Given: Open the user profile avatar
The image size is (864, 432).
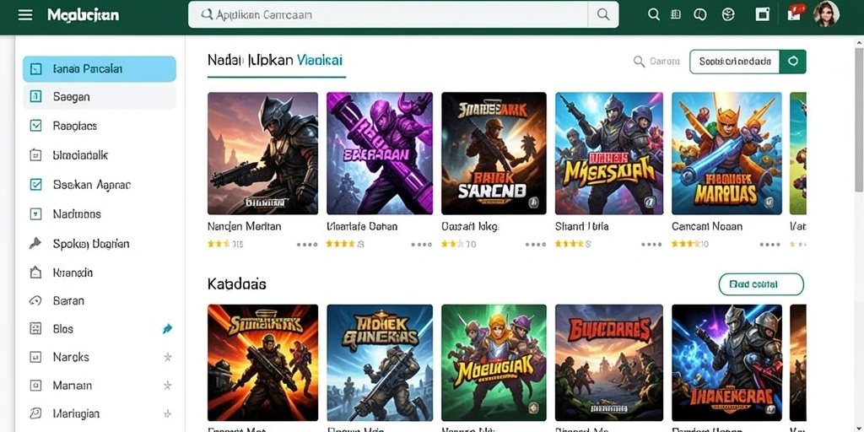Looking at the screenshot, I should [826, 14].
